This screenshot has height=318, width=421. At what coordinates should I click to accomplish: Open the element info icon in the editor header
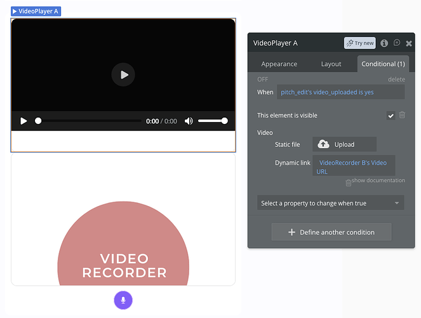pyautogui.click(x=384, y=43)
